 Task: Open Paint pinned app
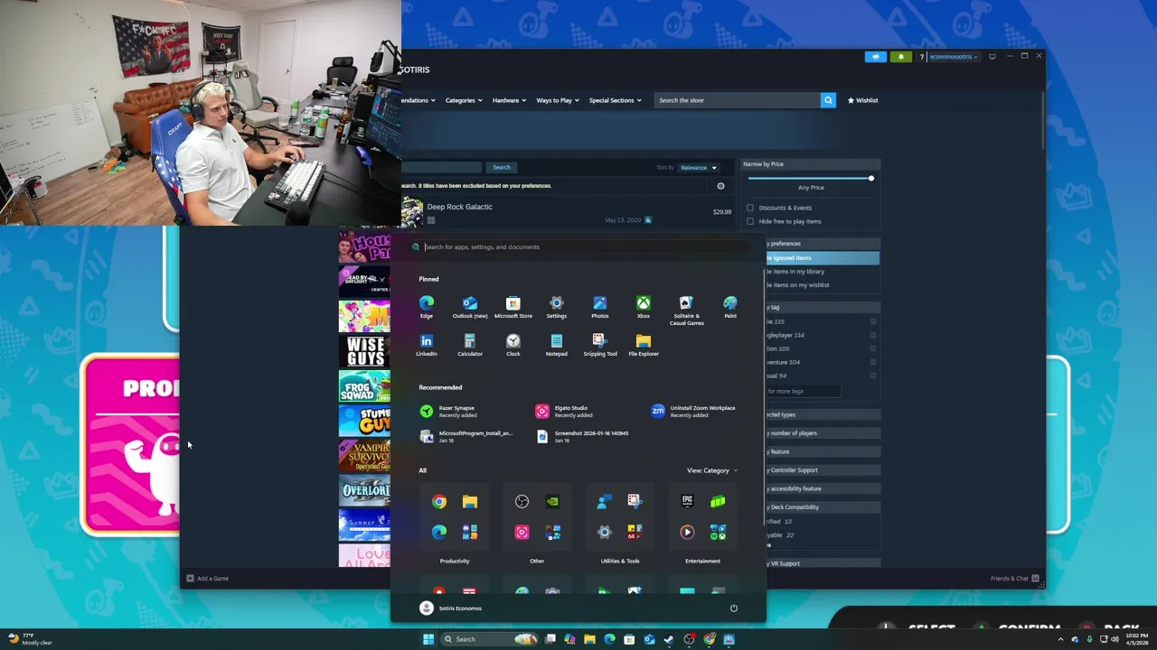click(729, 307)
